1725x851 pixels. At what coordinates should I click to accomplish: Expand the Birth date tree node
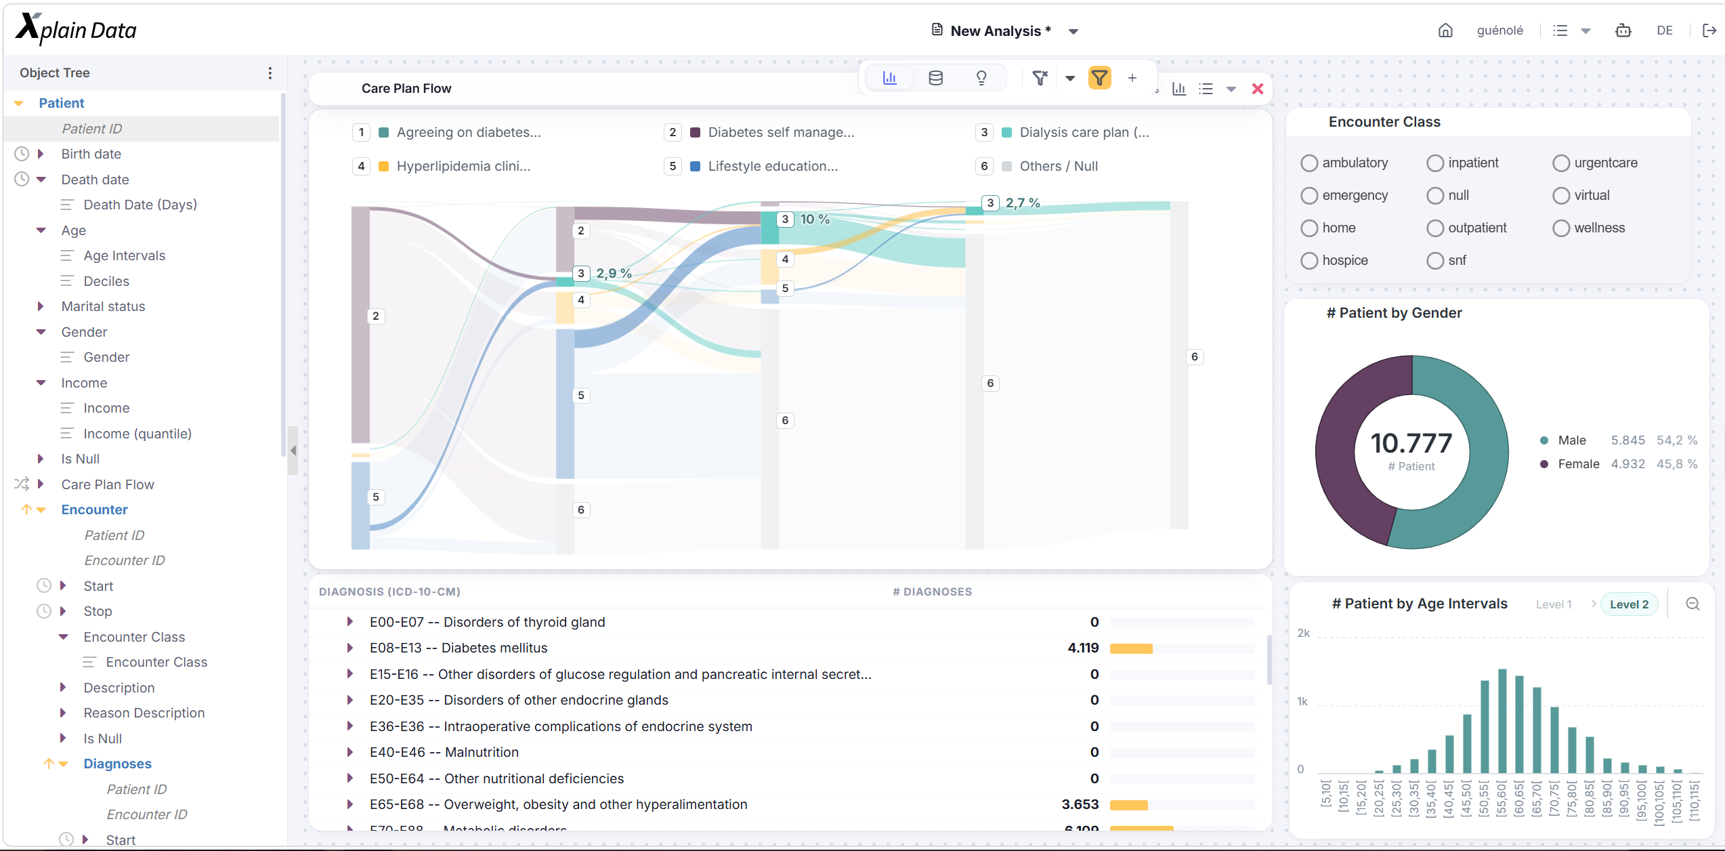tap(41, 154)
